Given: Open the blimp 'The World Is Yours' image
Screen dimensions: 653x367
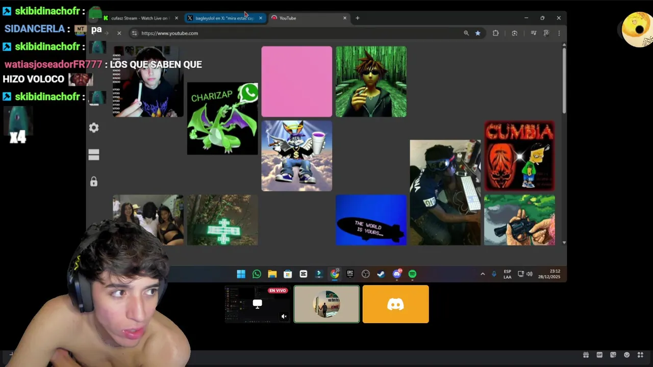Looking at the screenshot, I should coord(371,220).
